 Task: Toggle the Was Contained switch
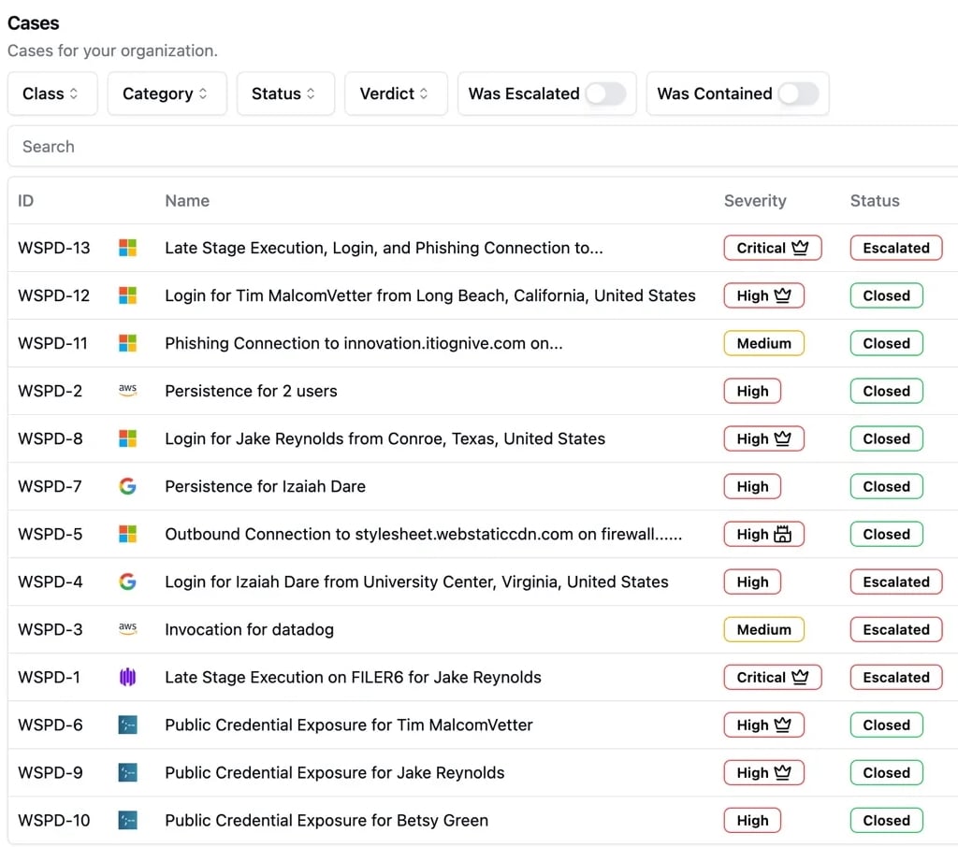click(799, 93)
